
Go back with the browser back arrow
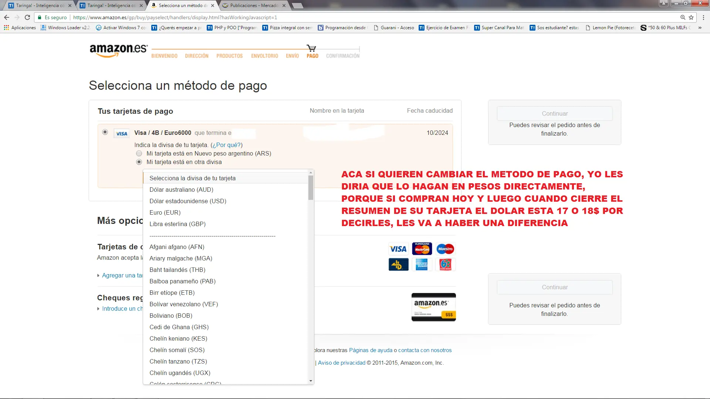[7, 17]
